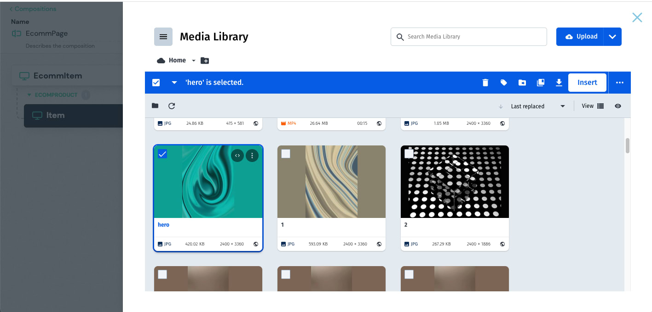The image size is (652, 312).
Task: Click the 'hero' size 420.02 KB
Action: coord(195,244)
